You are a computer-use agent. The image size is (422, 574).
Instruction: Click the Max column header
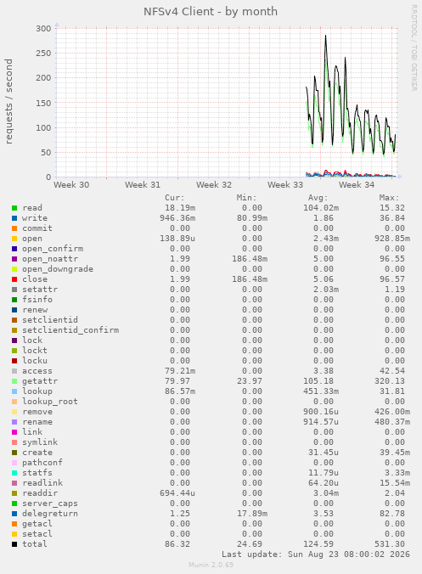[389, 198]
